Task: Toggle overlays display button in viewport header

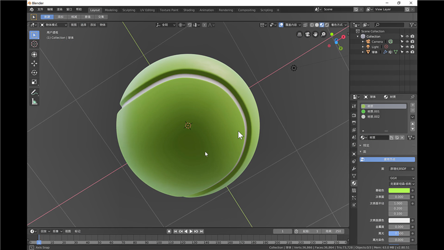Action: coord(281,25)
